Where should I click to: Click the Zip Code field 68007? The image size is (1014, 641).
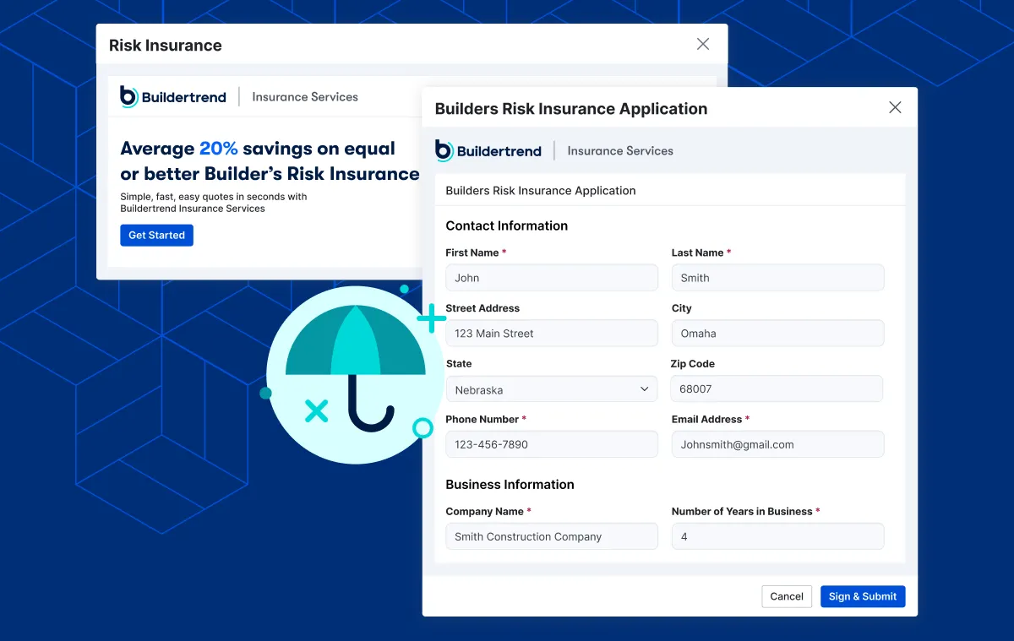coord(777,388)
